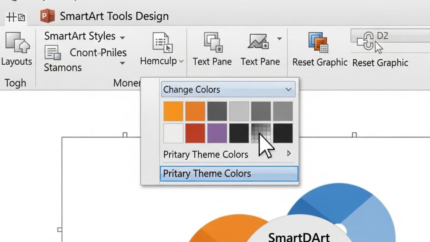Choose the darker orange swatch in top row
This screenshot has height=242, width=430.
tap(195, 111)
